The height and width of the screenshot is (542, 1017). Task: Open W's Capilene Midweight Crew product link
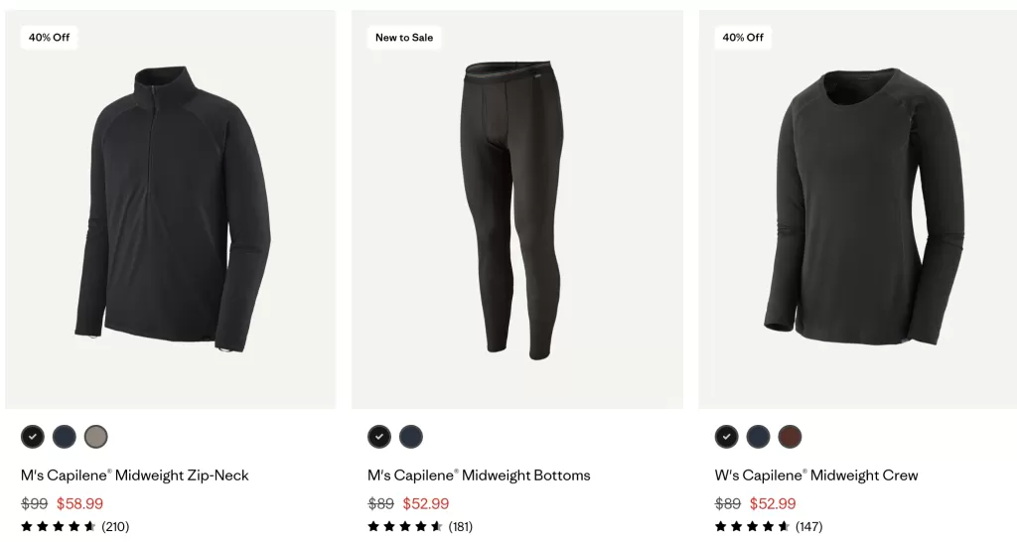coord(816,475)
